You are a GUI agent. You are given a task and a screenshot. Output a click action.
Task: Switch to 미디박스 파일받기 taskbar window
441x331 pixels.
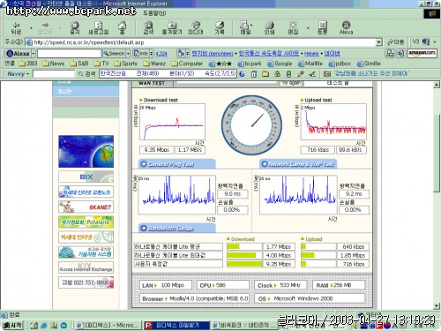177,325
